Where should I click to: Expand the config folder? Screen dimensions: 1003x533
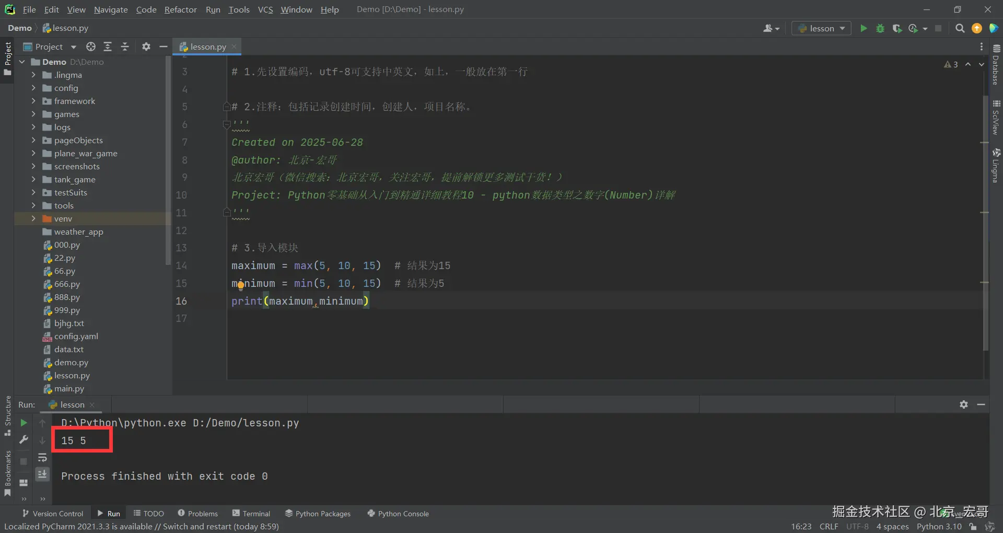click(x=33, y=88)
